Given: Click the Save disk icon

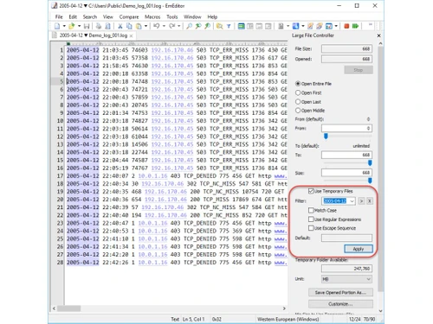Looking at the screenshot, I should click(x=87, y=26).
